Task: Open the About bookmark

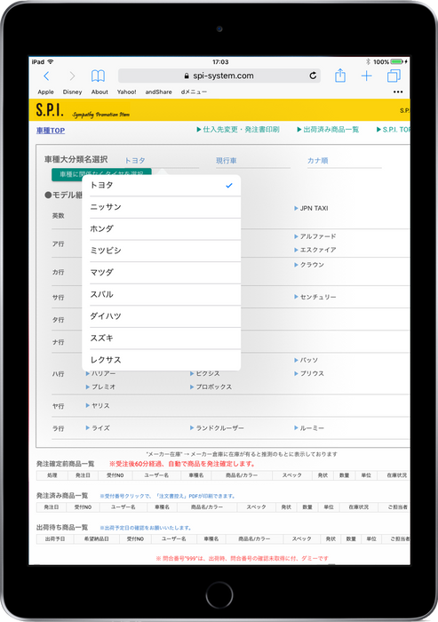Action: (x=100, y=92)
